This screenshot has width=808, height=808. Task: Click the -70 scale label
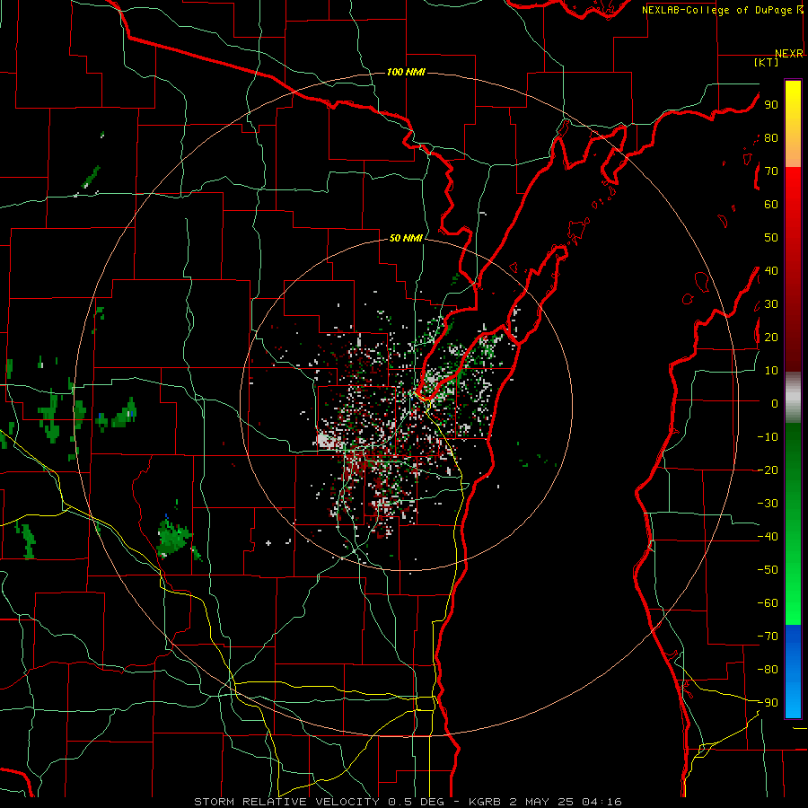tap(768, 637)
